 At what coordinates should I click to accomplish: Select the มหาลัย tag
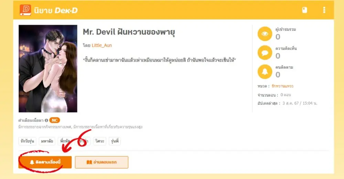click(x=47, y=141)
